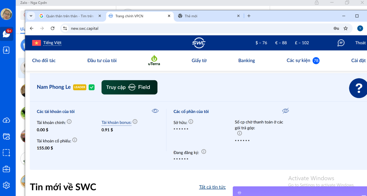Open Zalo contacts icon in sidebar
367x196 pixels.
pos(6,50)
